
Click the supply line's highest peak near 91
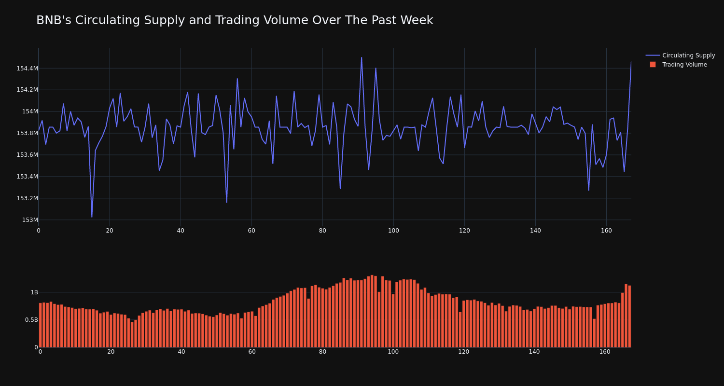click(362, 58)
